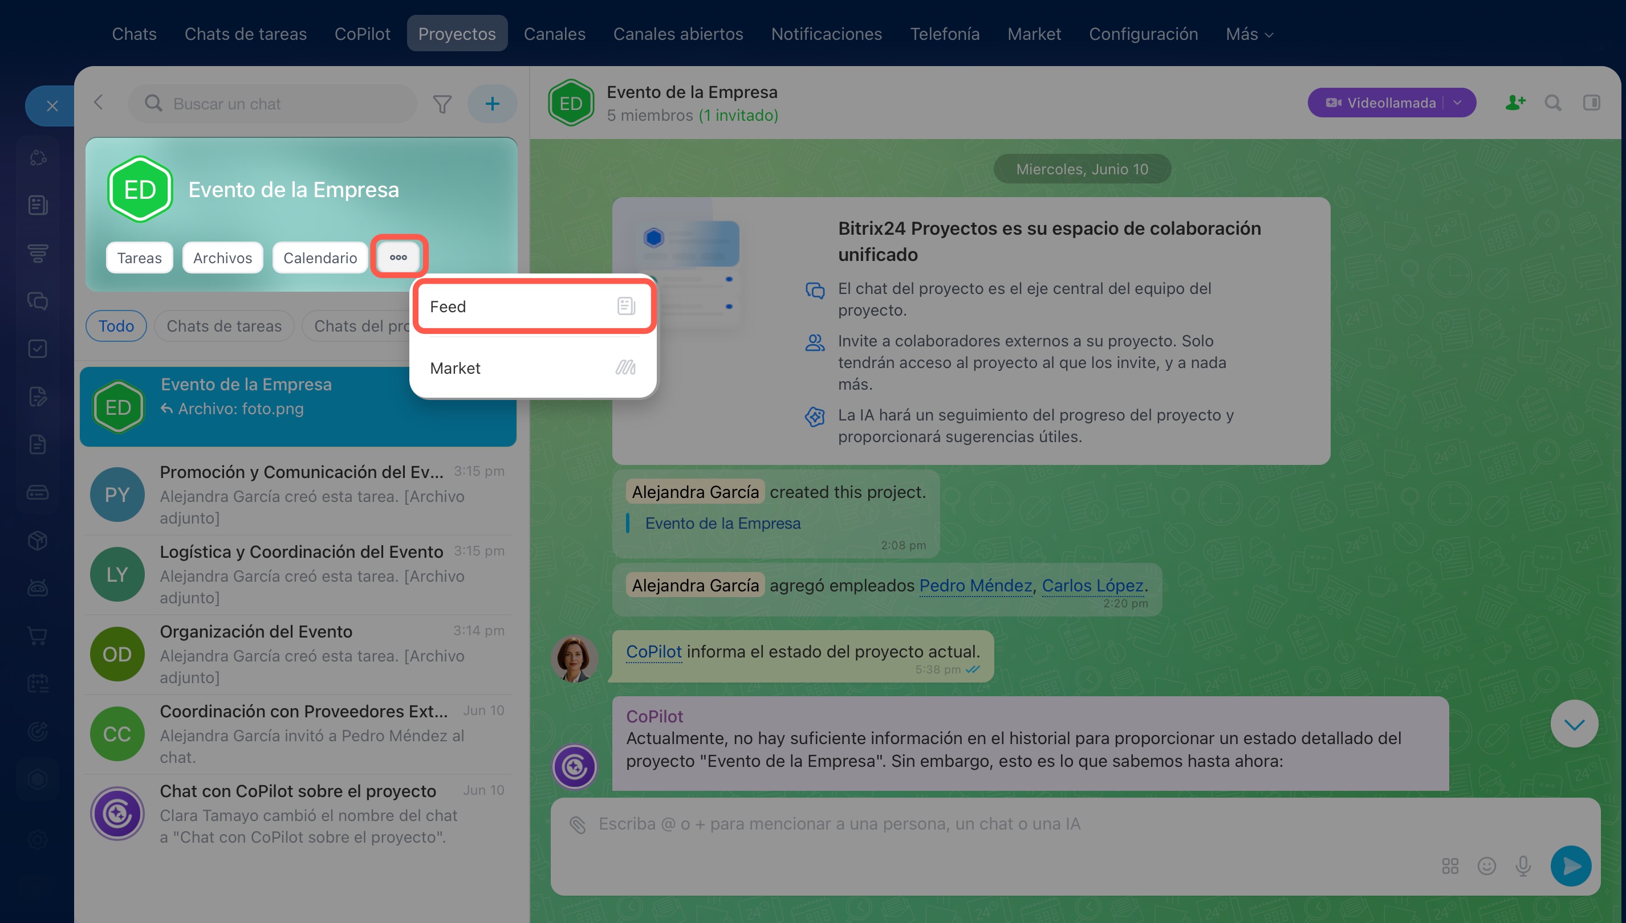
Task: Add a member with the add-user icon
Action: [x=1515, y=103]
